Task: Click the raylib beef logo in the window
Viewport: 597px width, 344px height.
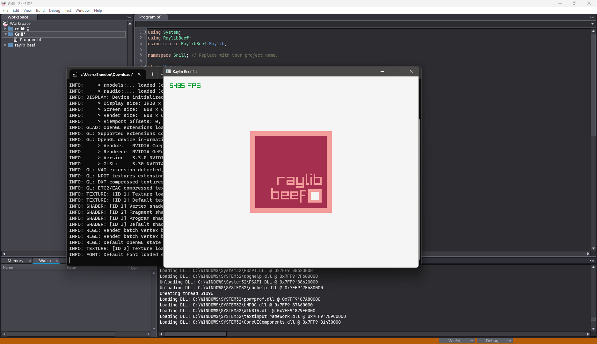Action: [291, 172]
